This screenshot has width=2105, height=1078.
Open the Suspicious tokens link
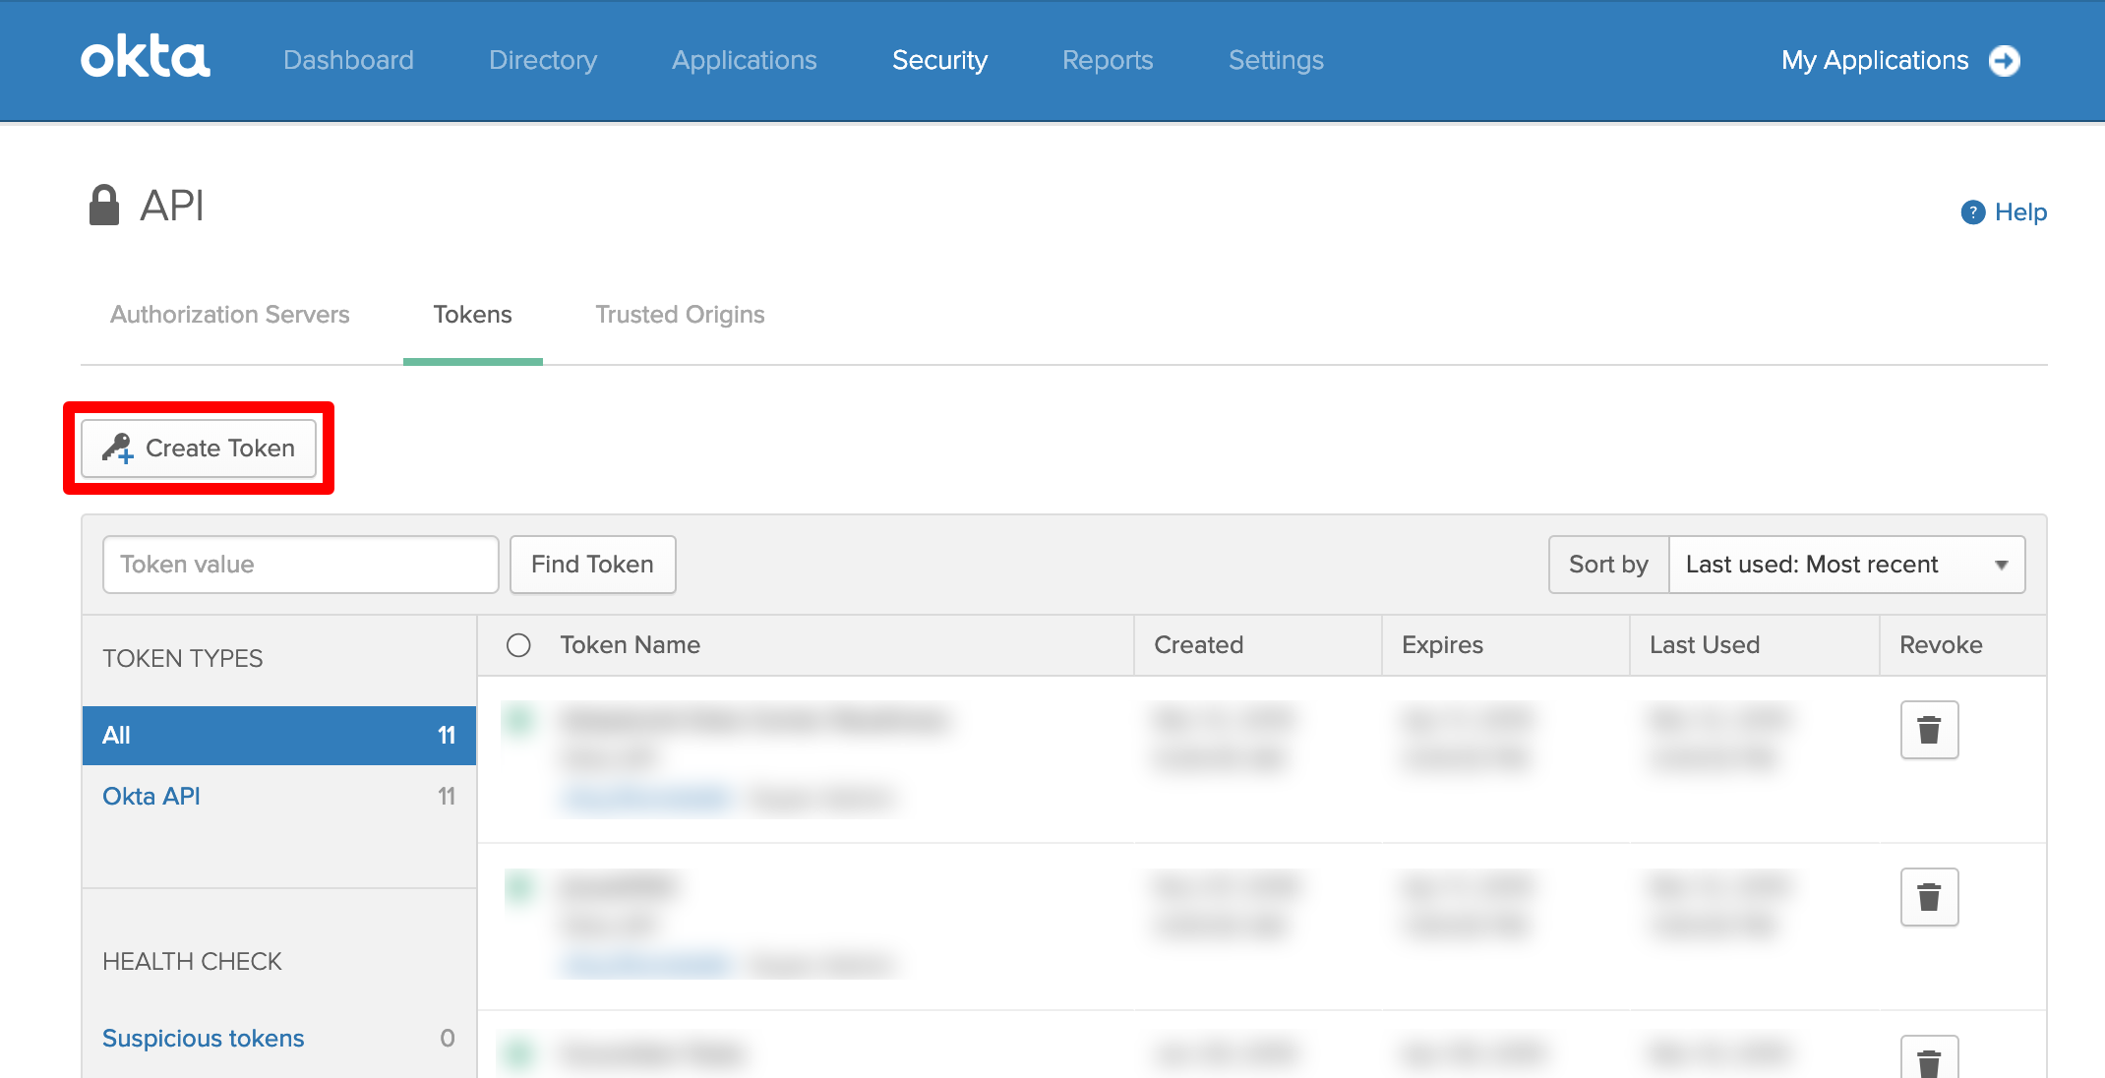point(203,1039)
